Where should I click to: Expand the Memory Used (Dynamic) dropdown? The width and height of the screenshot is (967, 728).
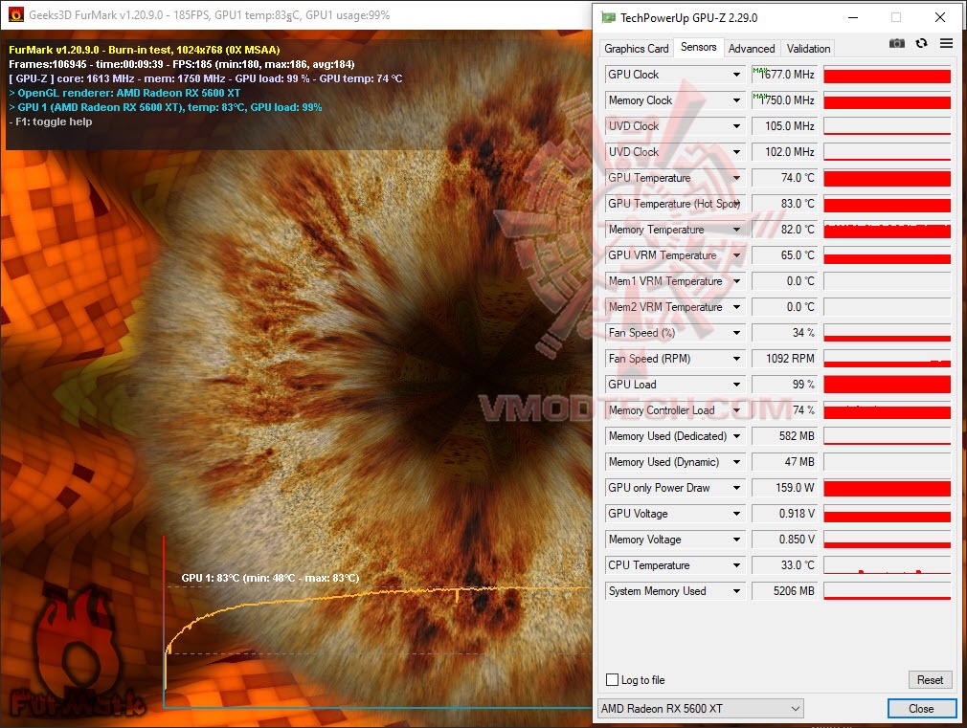point(736,462)
